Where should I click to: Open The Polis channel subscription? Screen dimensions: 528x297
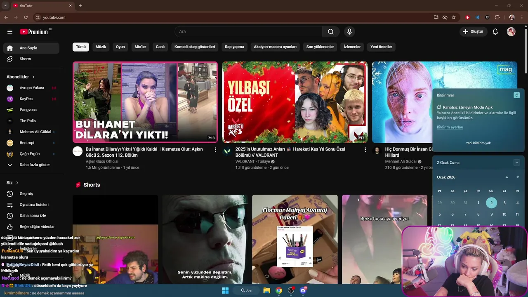click(x=31, y=121)
